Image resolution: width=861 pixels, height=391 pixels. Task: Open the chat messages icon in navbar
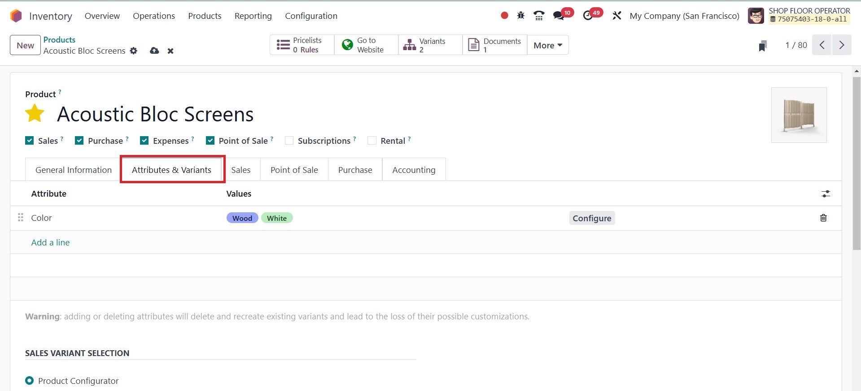click(x=559, y=16)
